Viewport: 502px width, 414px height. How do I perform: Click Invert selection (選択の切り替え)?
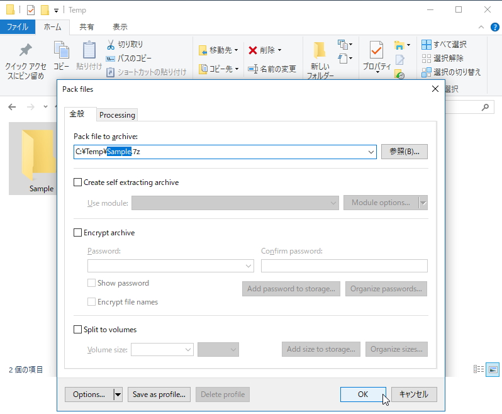pos(451,72)
